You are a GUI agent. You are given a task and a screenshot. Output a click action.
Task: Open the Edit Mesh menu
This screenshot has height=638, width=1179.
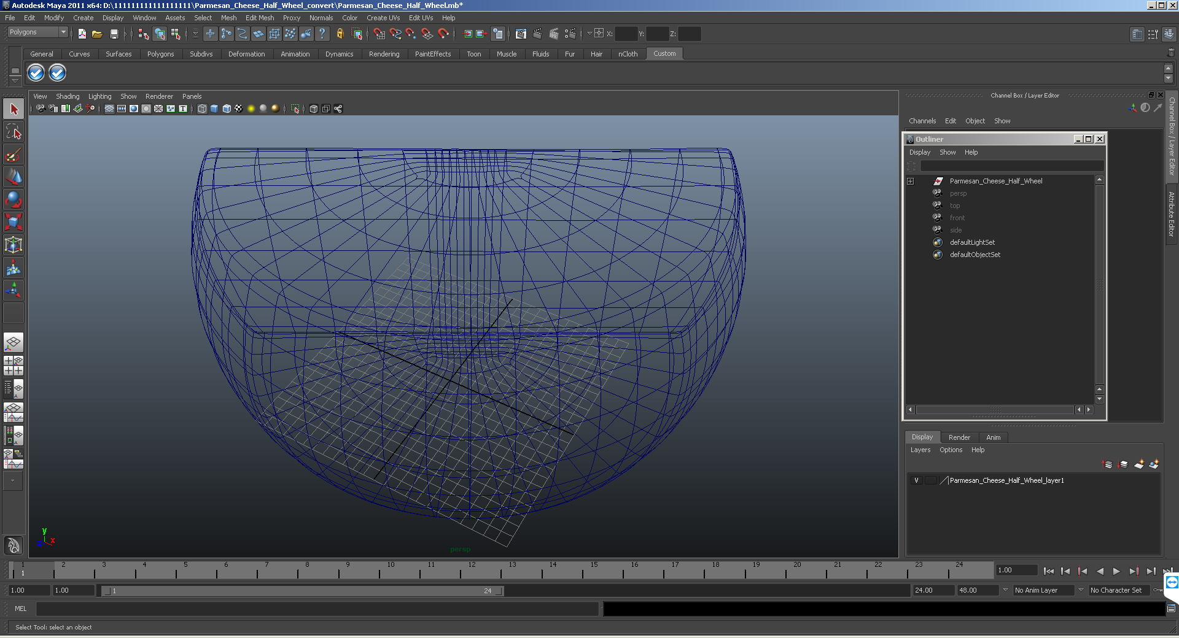pyautogui.click(x=259, y=18)
